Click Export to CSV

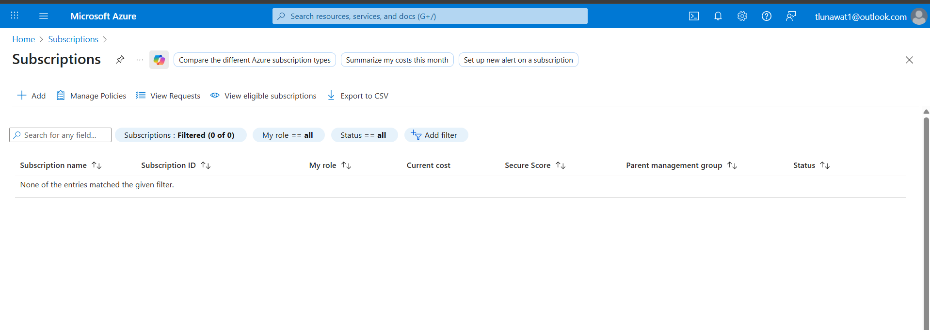pyautogui.click(x=358, y=96)
